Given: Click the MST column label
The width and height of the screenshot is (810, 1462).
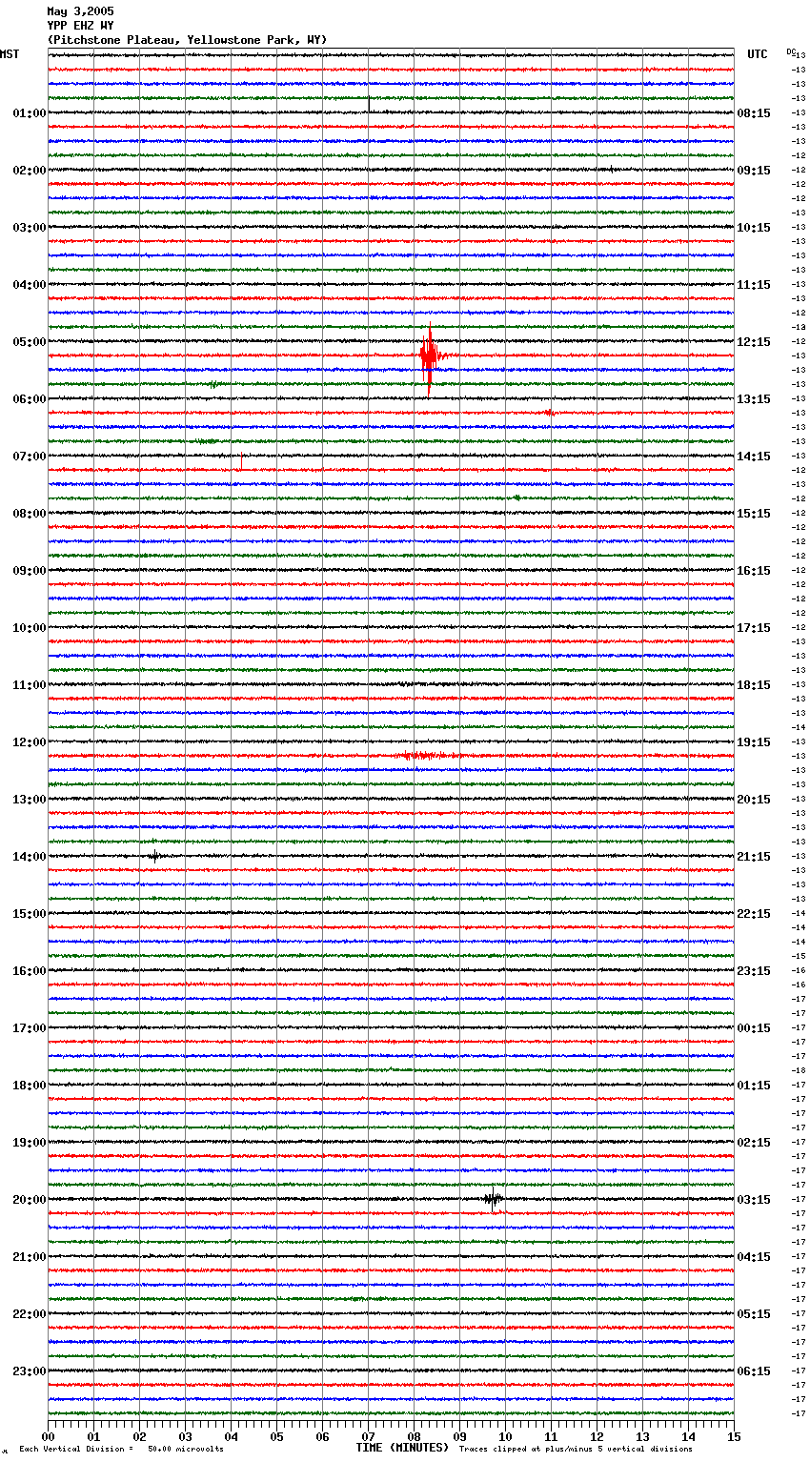Looking at the screenshot, I should coord(10,54).
